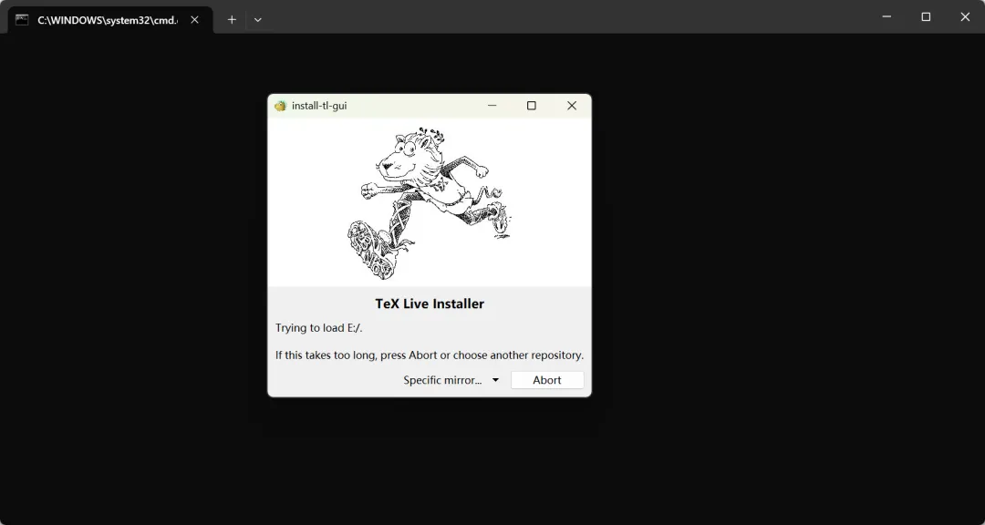
Task: Minimize the install-tl-gui window
Action: point(492,106)
